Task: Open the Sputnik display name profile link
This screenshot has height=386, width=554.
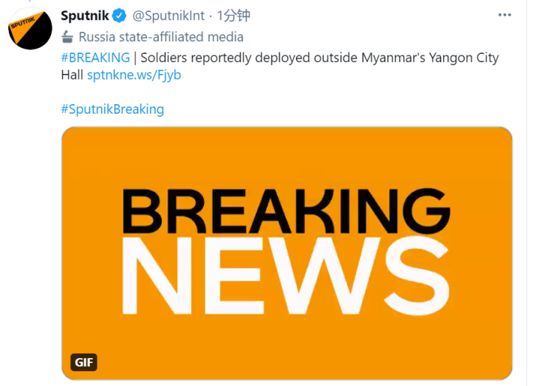Action: 84,16
